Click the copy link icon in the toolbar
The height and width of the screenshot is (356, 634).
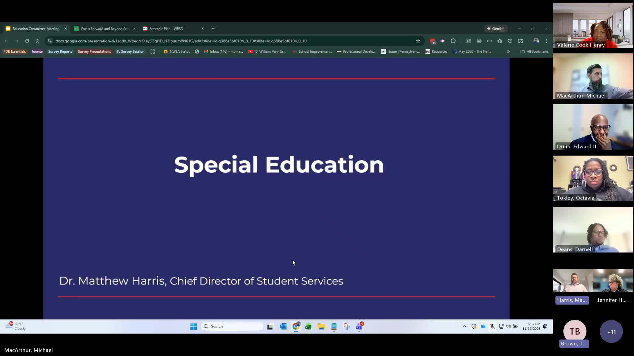[x=490, y=41]
